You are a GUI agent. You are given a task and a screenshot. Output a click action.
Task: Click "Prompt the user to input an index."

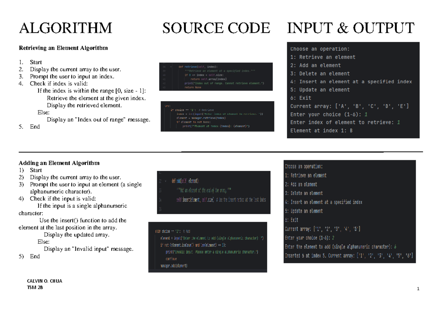[72, 76]
